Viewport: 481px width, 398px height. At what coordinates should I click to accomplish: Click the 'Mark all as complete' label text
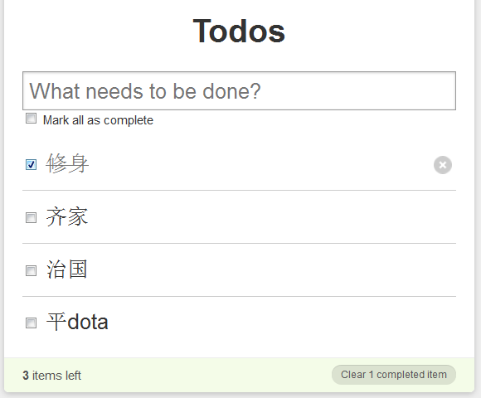[98, 120]
